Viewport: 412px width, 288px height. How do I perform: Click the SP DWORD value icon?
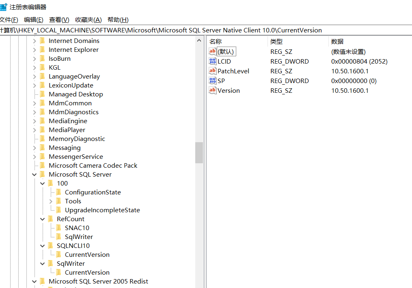(x=213, y=81)
